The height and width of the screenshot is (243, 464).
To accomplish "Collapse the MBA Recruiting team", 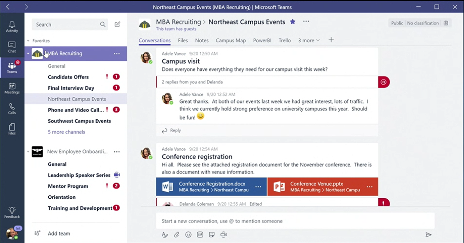I will point(28,53).
